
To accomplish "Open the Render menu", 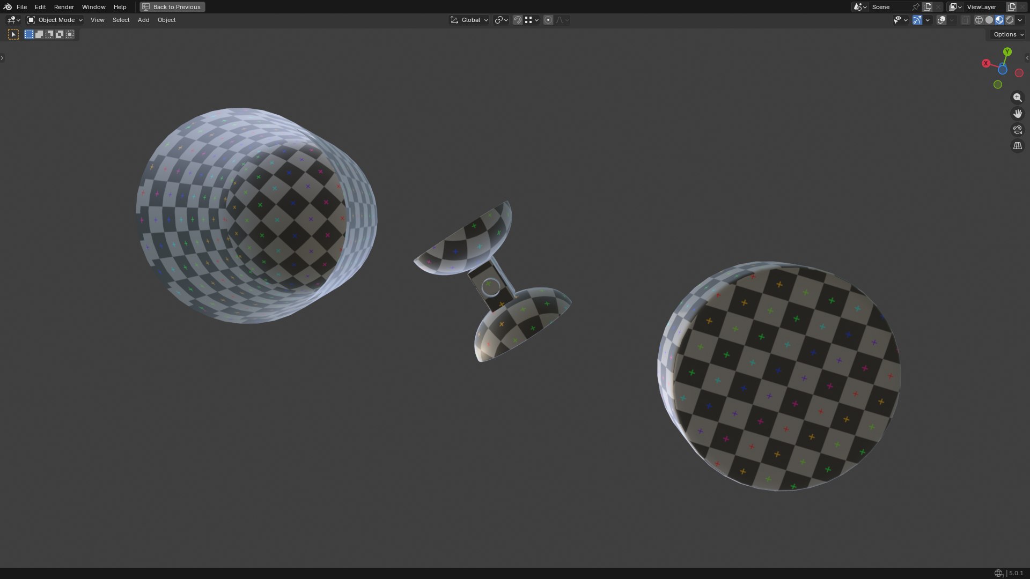I will point(64,7).
